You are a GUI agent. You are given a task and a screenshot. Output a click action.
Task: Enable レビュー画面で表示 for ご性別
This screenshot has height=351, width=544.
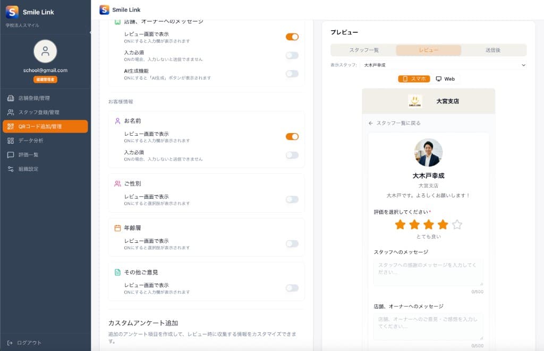point(292,199)
